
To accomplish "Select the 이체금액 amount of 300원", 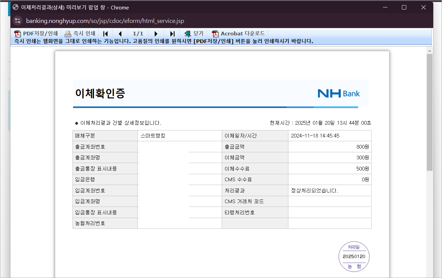I will coord(363,157).
